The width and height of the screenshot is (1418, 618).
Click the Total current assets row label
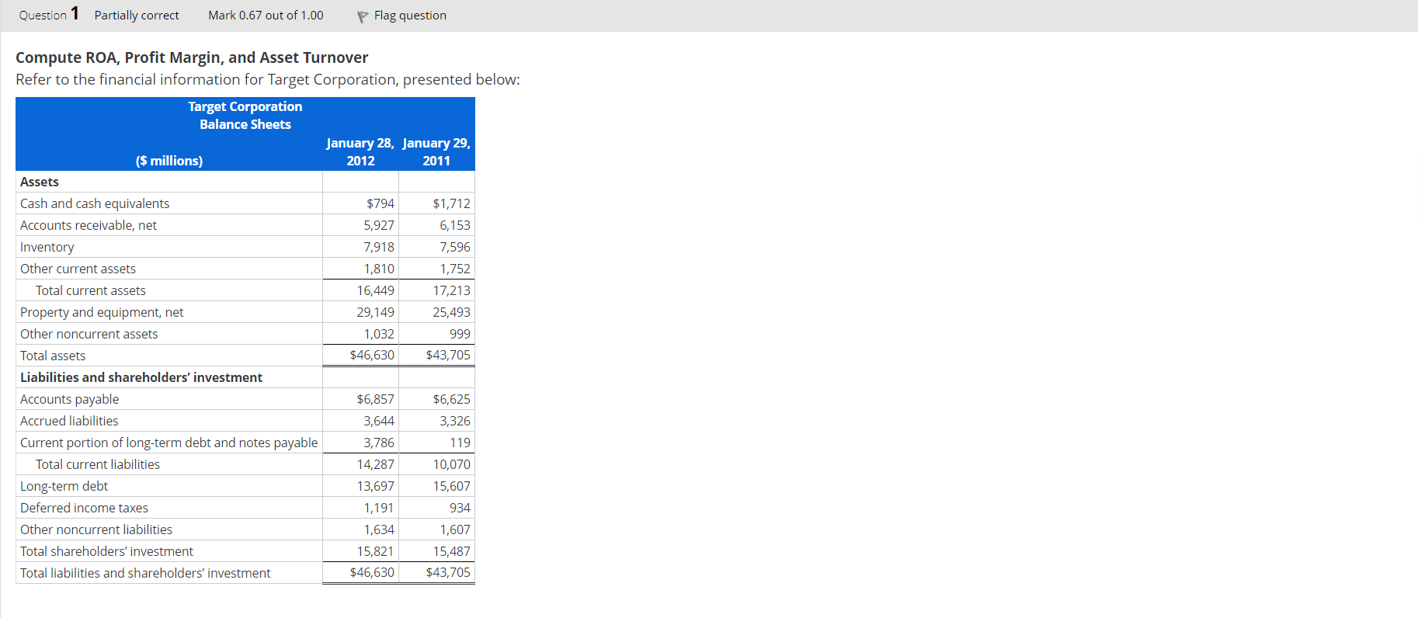click(91, 290)
